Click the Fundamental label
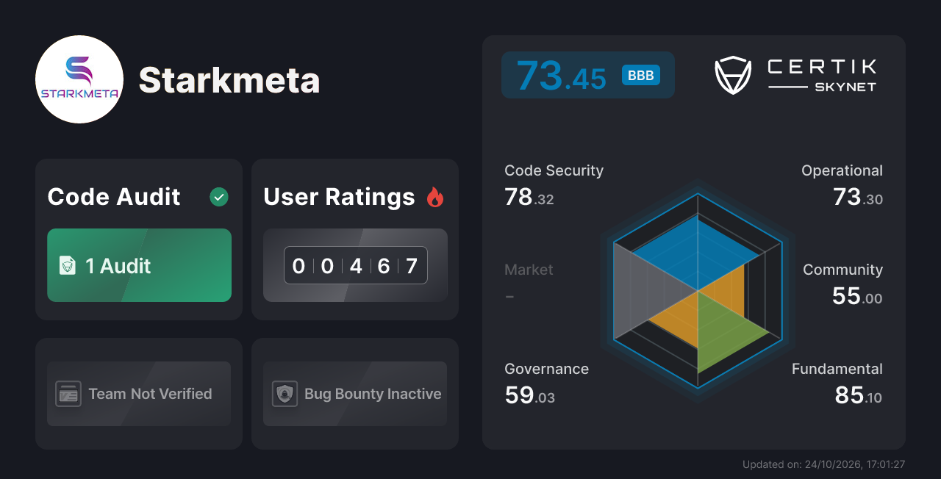 [x=837, y=369]
